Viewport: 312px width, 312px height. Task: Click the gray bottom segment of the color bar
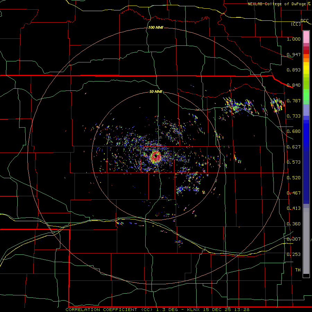point(306,241)
